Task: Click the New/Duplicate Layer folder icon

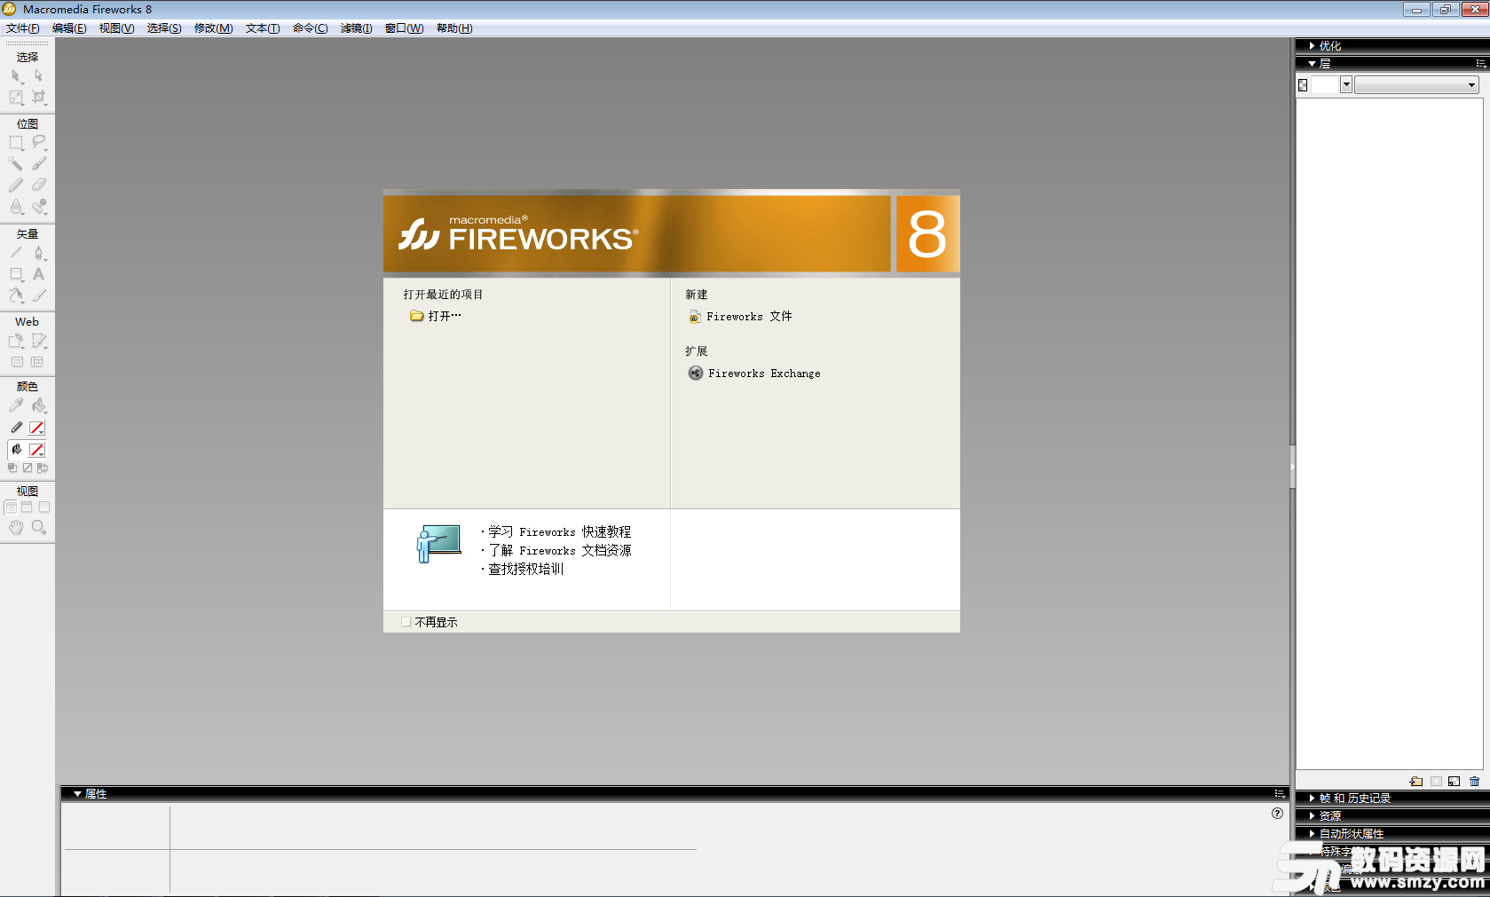Action: pyautogui.click(x=1415, y=782)
